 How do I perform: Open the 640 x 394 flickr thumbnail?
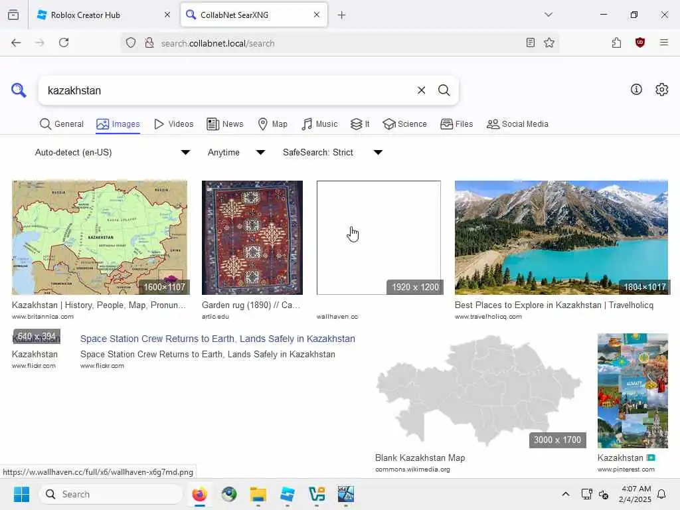point(37,336)
